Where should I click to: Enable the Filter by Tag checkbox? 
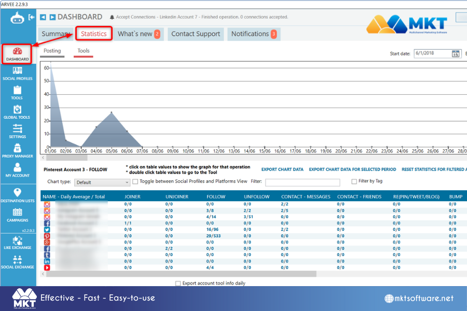tap(354, 181)
